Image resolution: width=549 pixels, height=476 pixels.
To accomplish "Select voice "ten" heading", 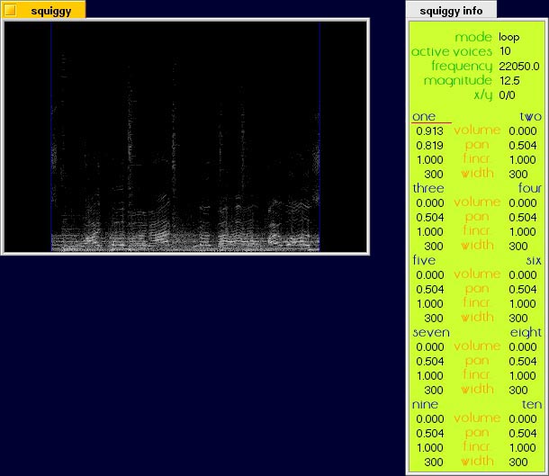I will (x=532, y=405).
